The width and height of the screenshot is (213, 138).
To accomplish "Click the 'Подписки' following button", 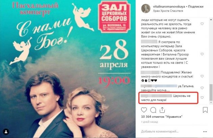I will (x=195, y=6).
